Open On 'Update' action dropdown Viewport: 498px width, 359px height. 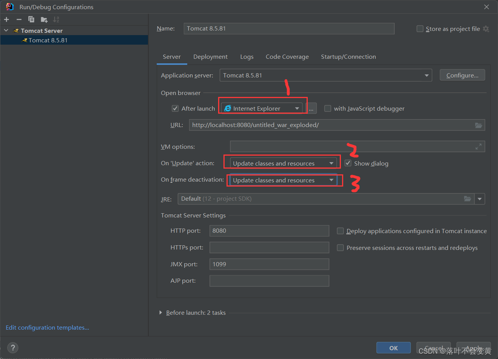pos(284,163)
